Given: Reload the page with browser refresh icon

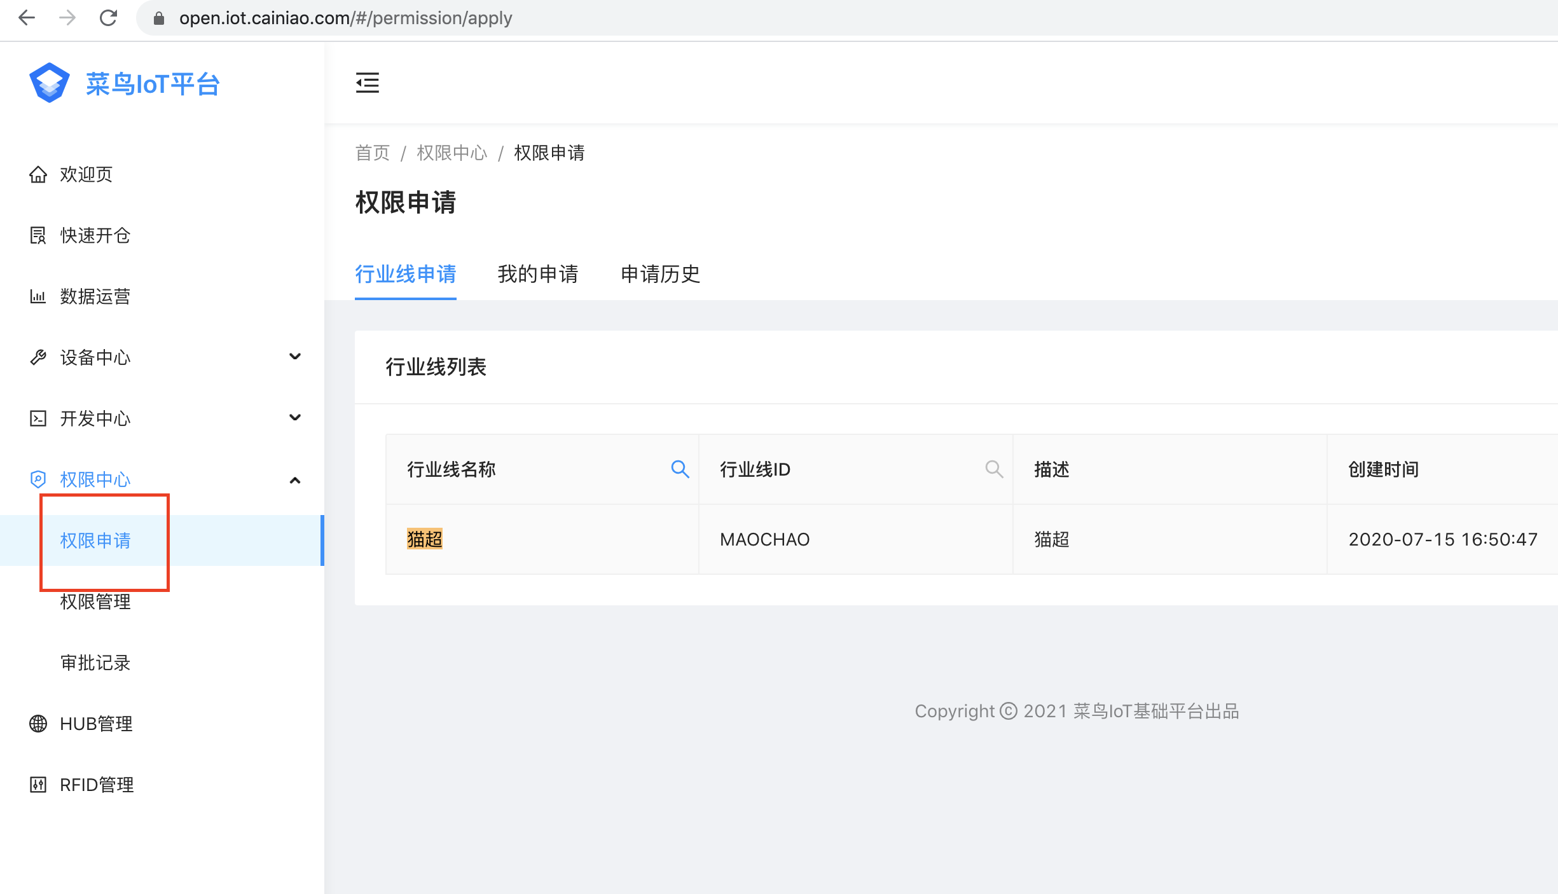Looking at the screenshot, I should click(108, 18).
